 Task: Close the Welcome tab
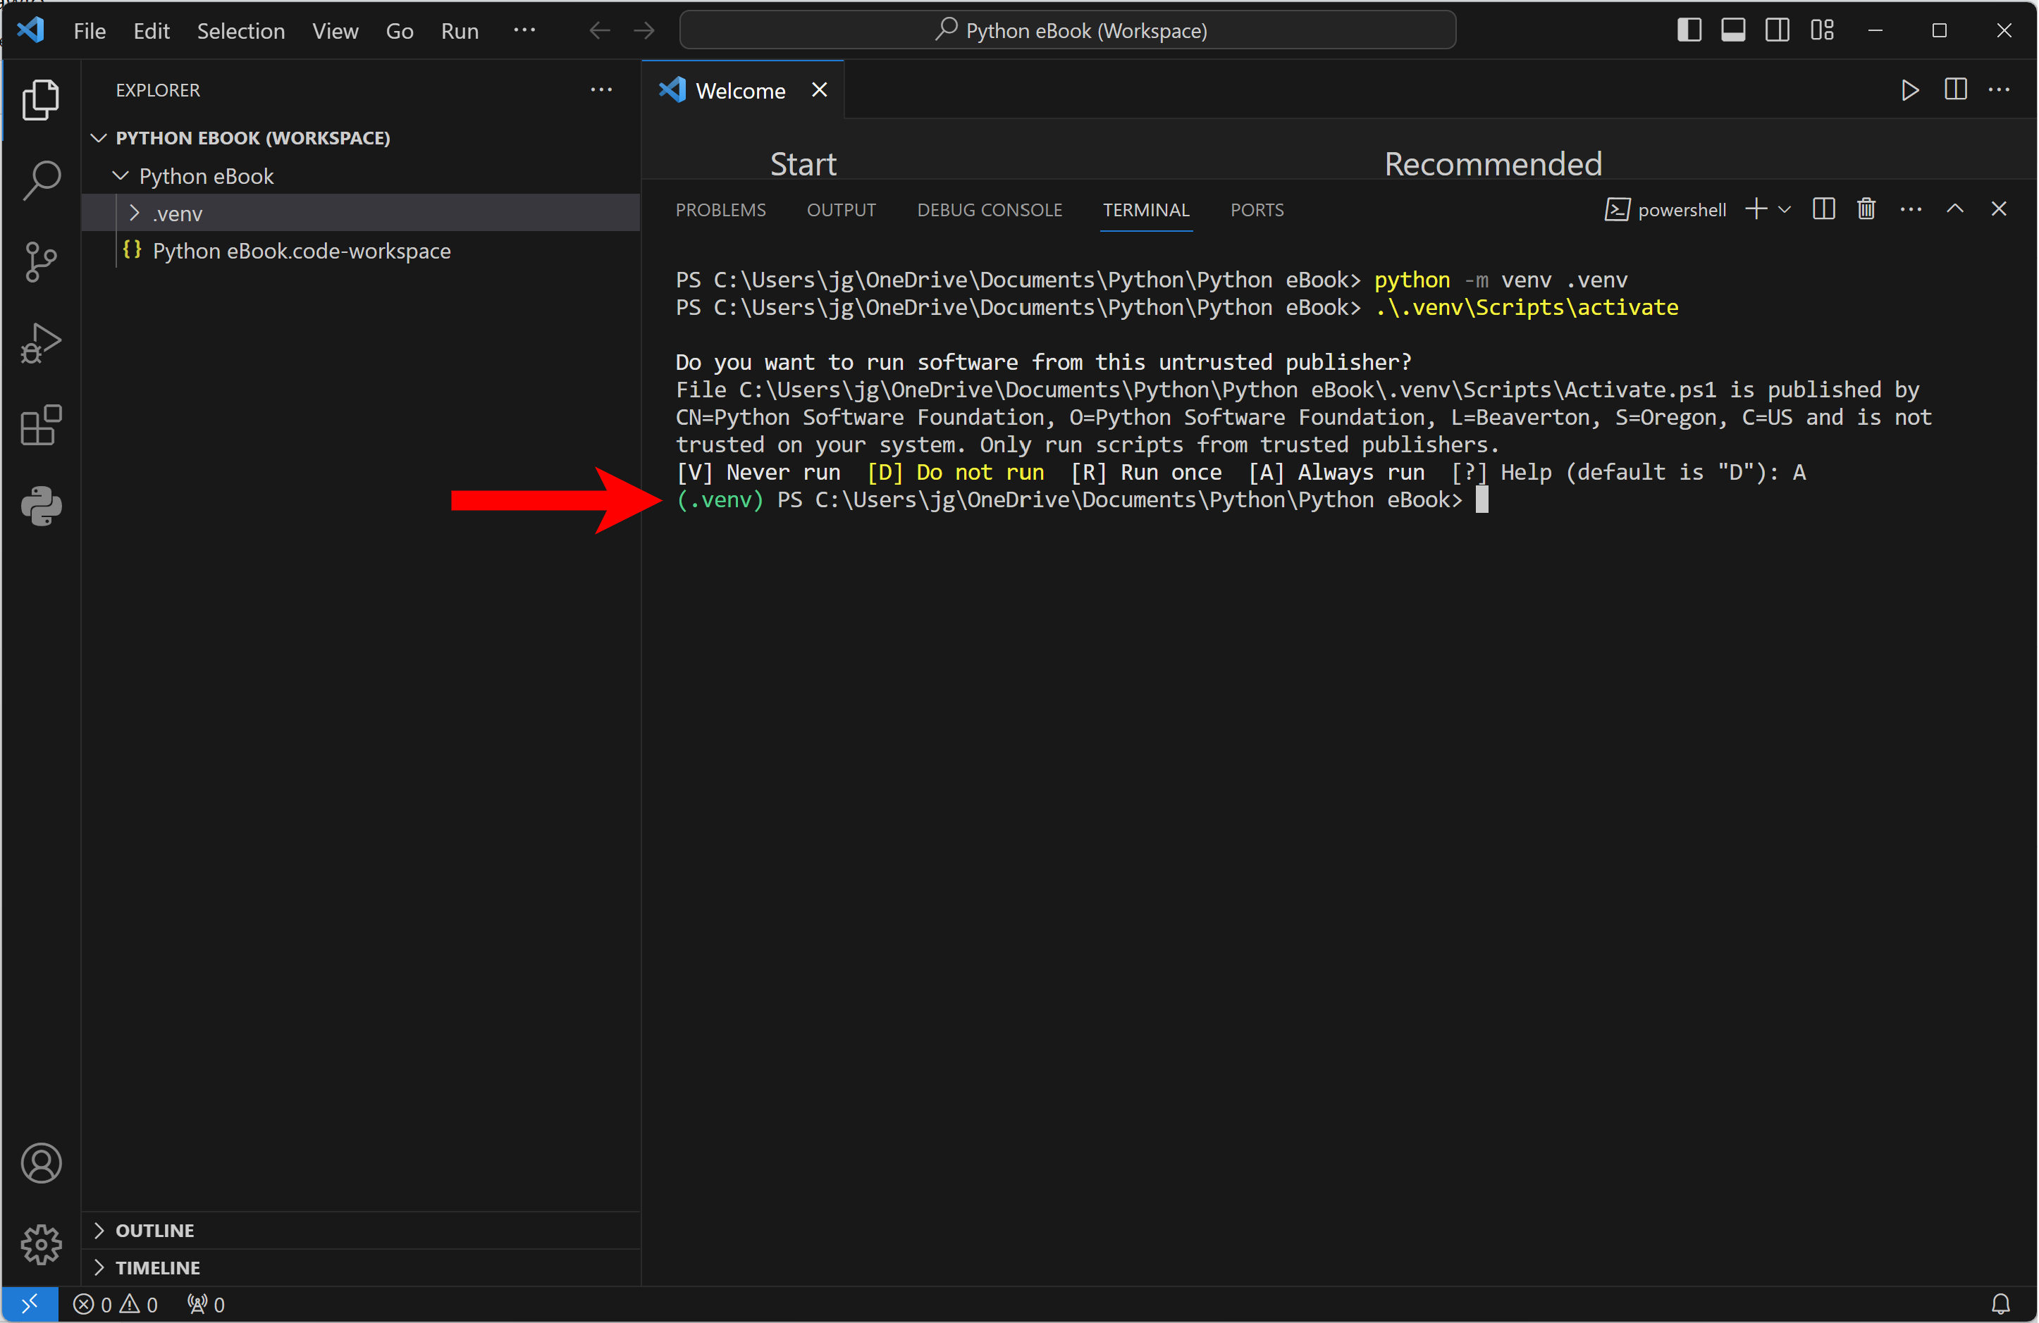[x=819, y=90]
